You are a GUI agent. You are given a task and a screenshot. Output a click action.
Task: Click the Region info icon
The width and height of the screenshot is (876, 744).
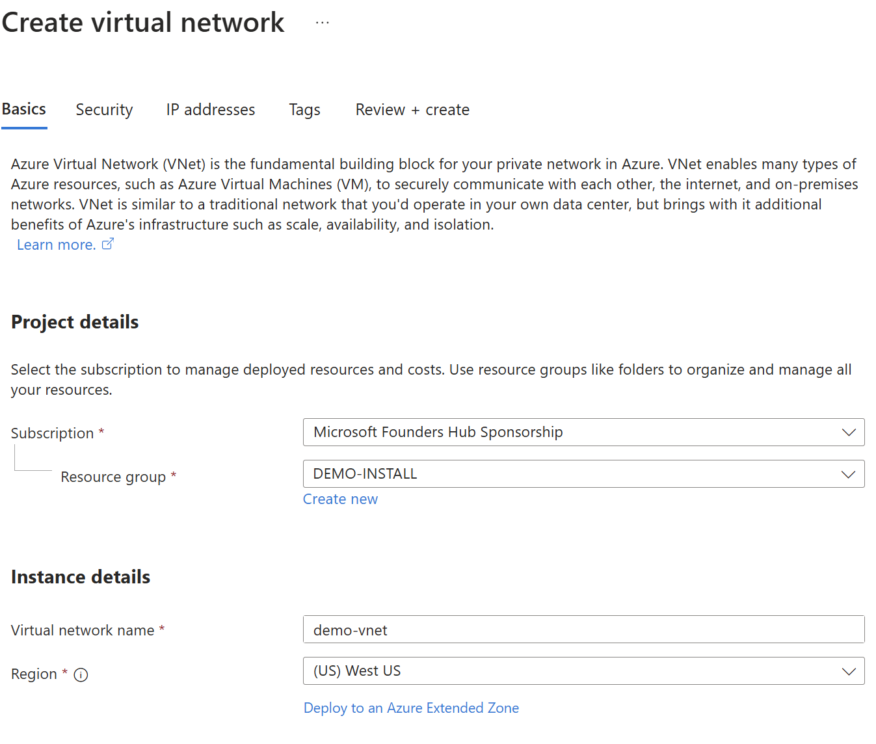pos(81,675)
